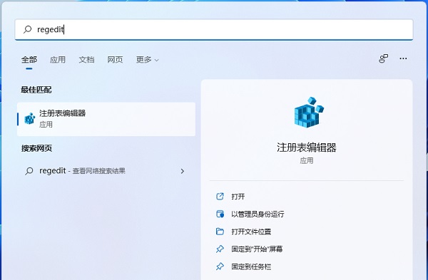Open the search feedback people icon

(x=383, y=58)
